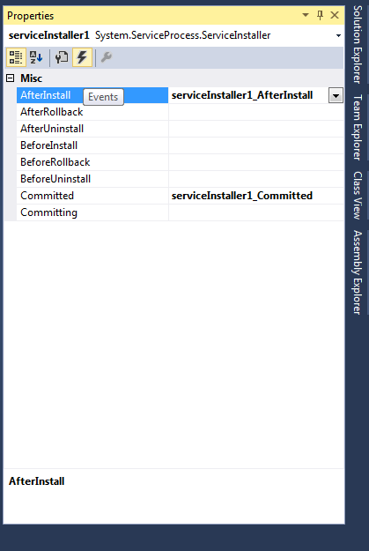Image resolution: width=369 pixels, height=551 pixels.
Task: Pin the Properties panel with pushpin icon
Action: [320, 16]
